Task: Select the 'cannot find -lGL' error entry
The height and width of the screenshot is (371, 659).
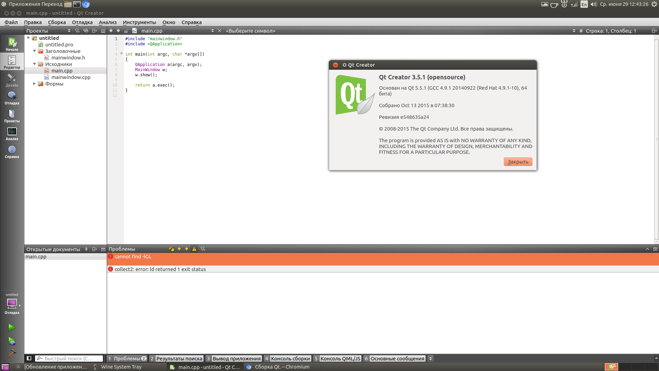Action: tap(133, 257)
